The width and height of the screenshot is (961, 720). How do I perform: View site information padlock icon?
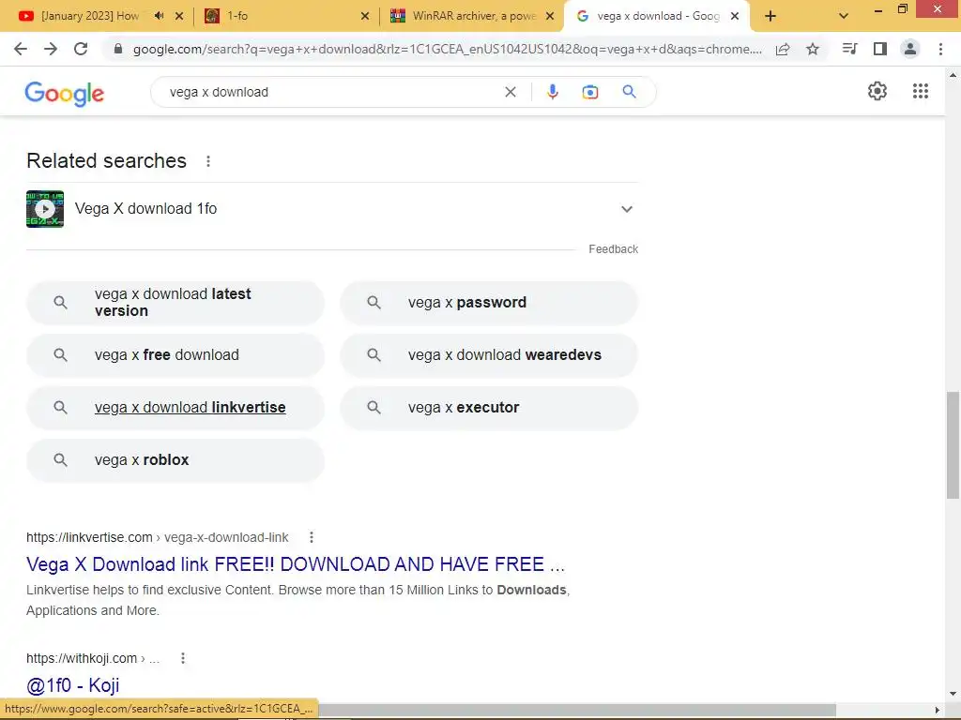pos(118,49)
